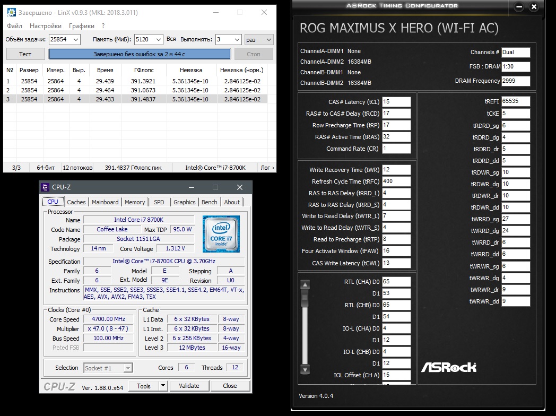Viewport: 556px width, 416px height.
Task: Minimize the CPU-Z window
Action: tap(192, 187)
